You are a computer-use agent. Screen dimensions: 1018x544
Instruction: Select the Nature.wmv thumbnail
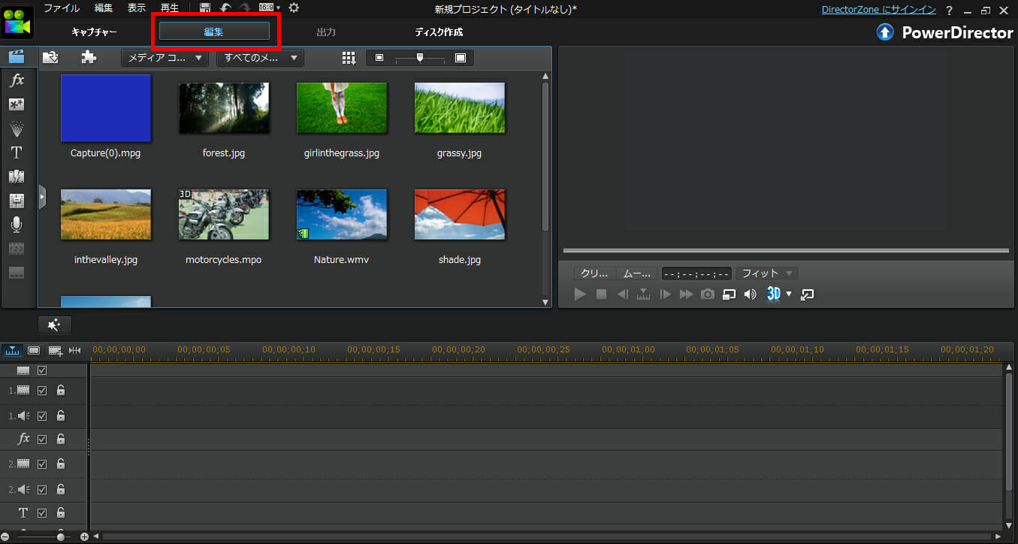coord(342,214)
